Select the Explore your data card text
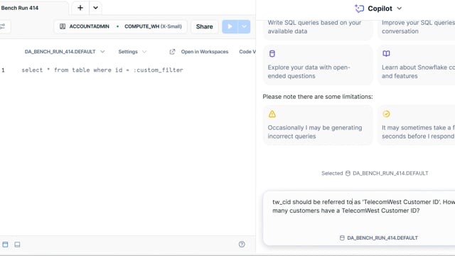This screenshot has width=455, height=256. coord(309,71)
